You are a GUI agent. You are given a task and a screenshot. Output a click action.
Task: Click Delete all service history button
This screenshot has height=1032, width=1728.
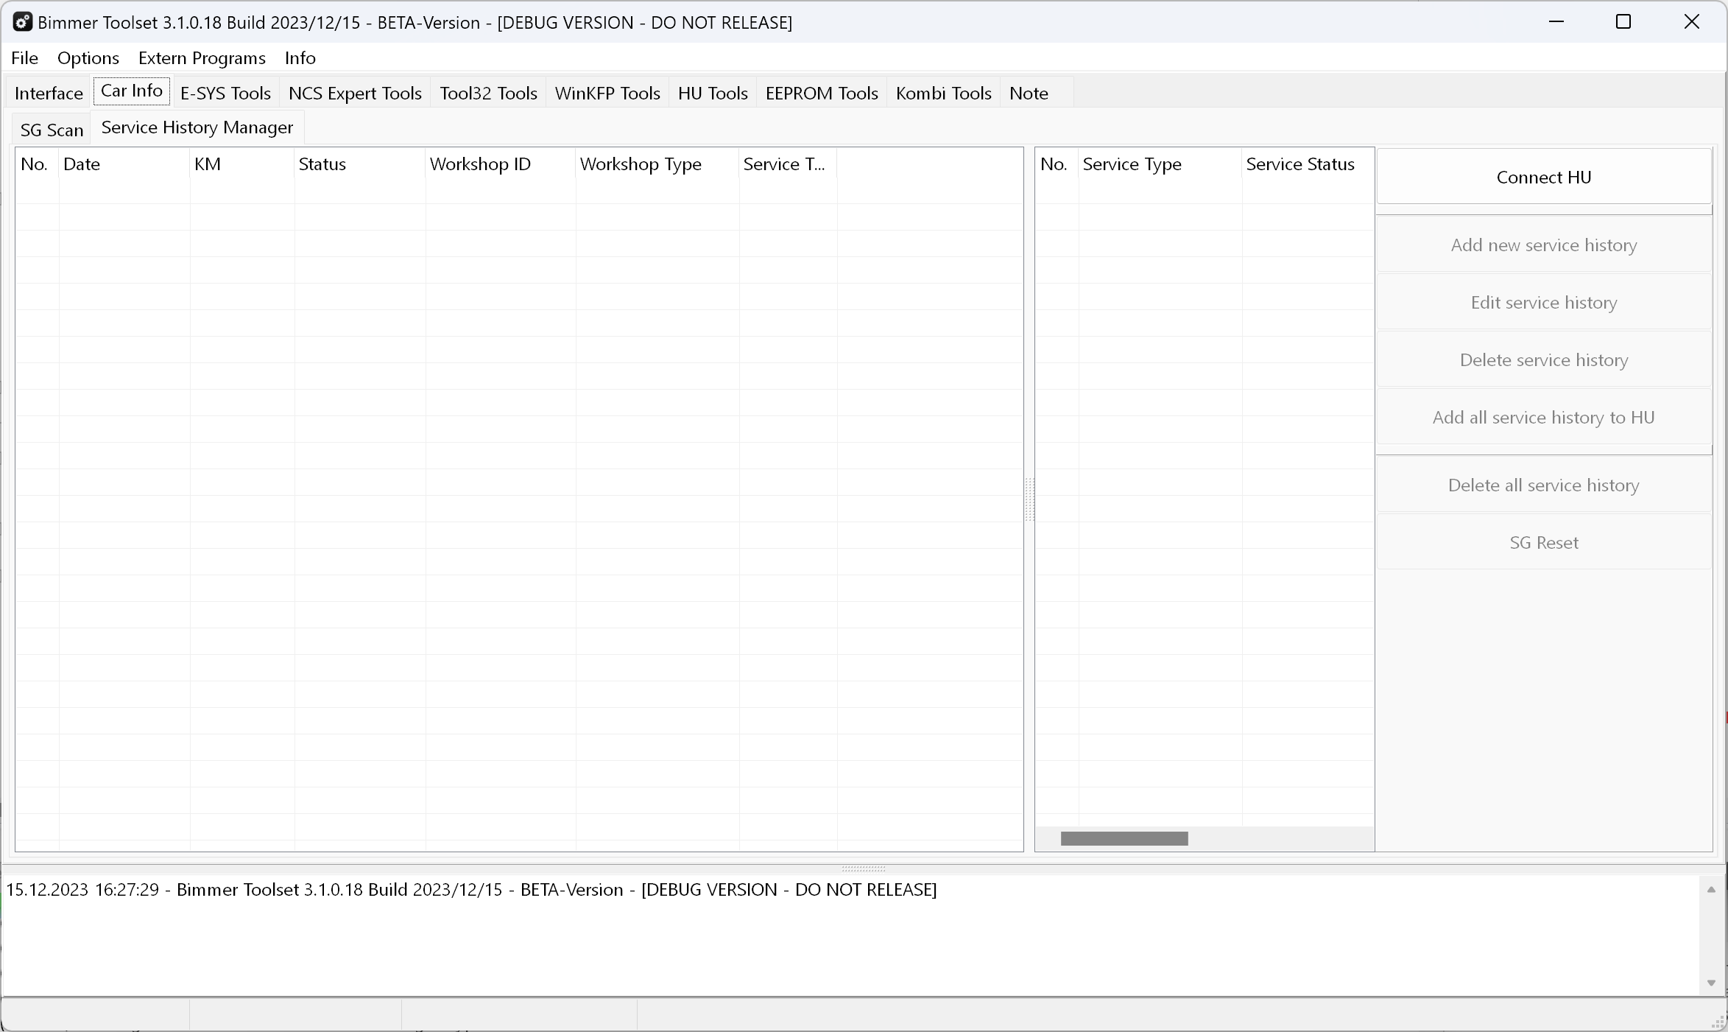click(x=1544, y=485)
